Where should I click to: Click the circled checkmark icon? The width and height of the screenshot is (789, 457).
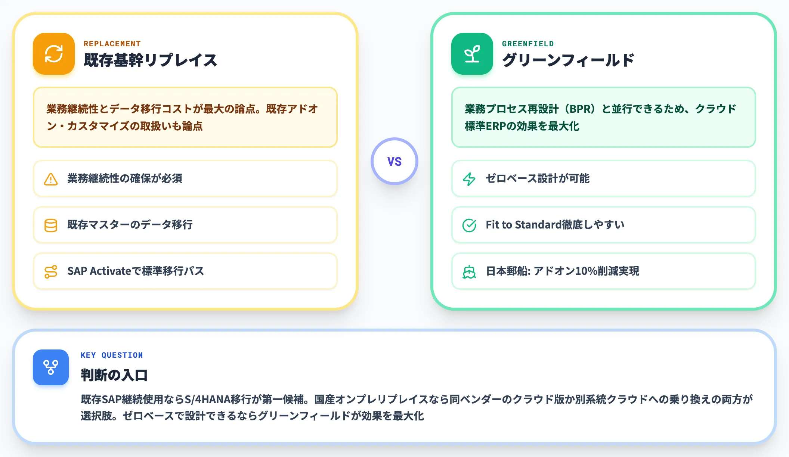[x=469, y=225]
